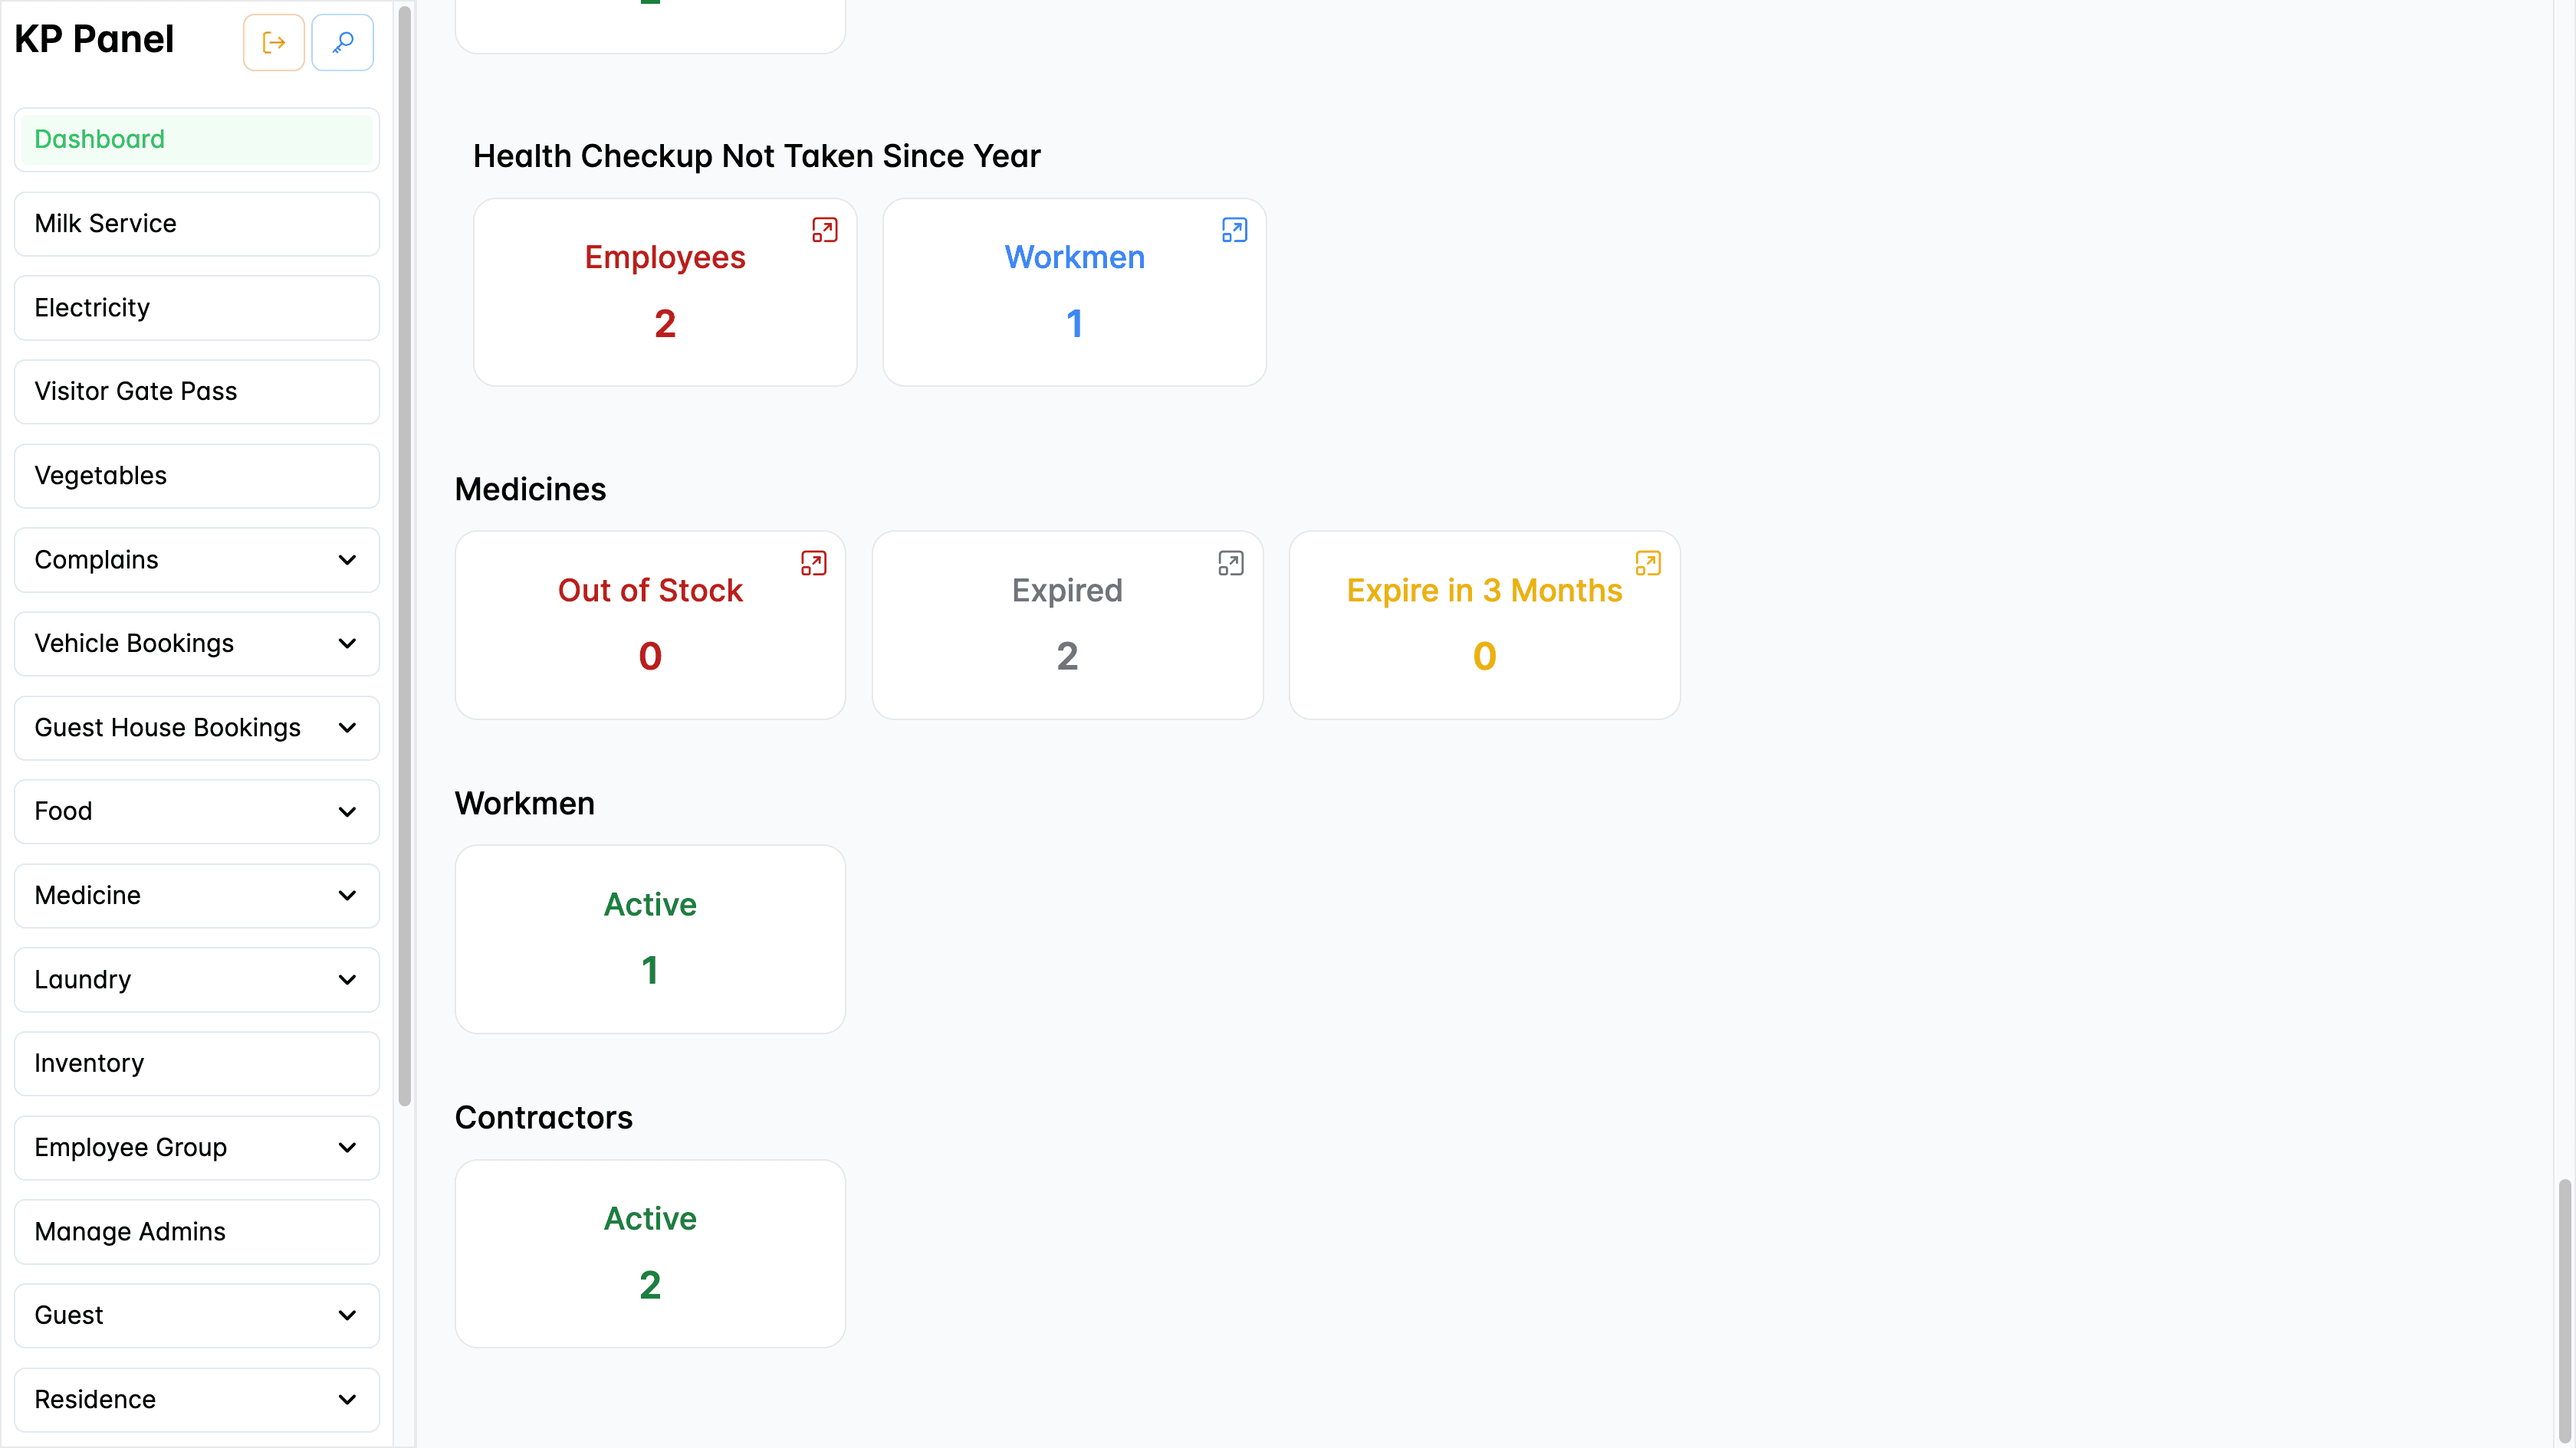Expand the Complains menu
Viewport: 2576px width, 1448px height.
[x=347, y=559]
